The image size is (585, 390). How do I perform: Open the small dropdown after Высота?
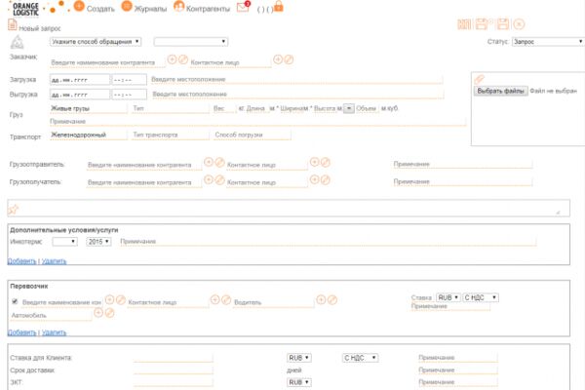pos(348,108)
